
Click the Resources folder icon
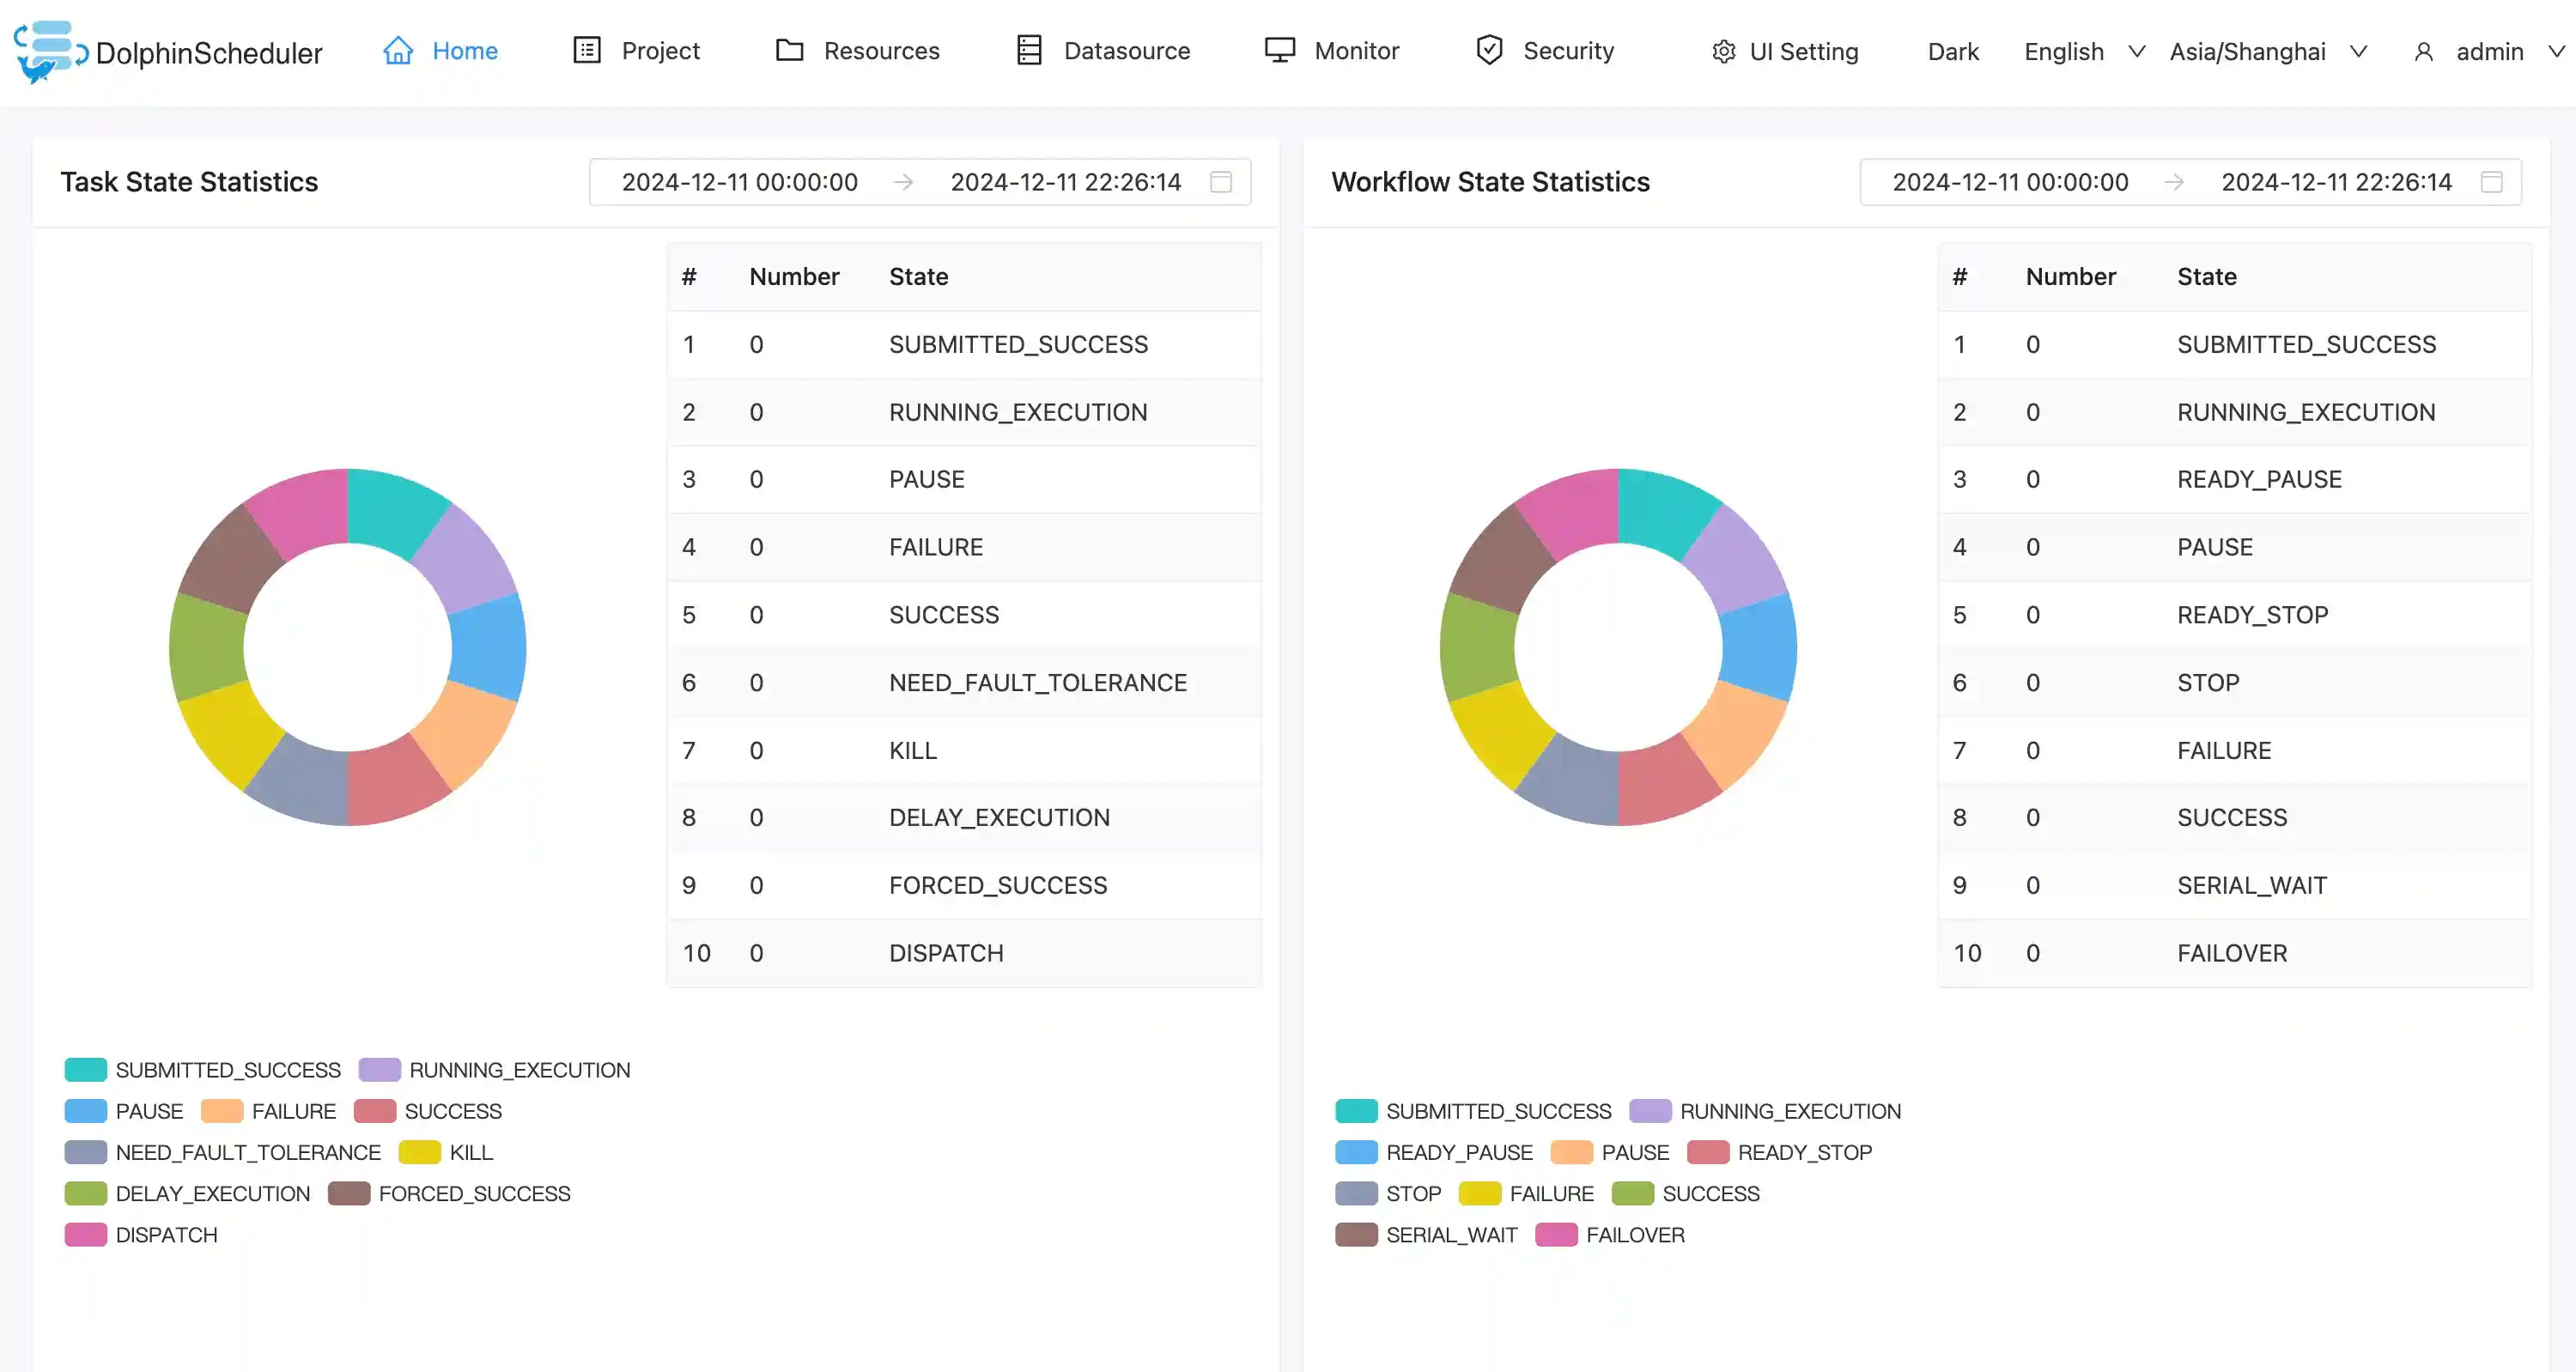pos(790,50)
